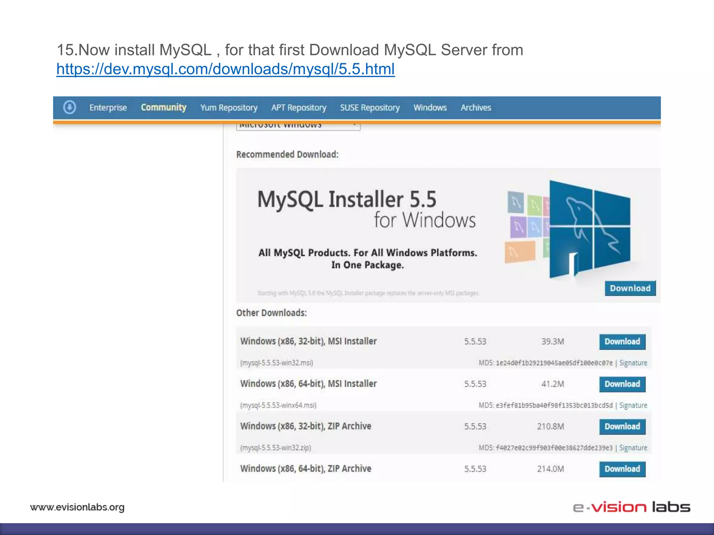Go to Yum Repository tab

pos(229,108)
